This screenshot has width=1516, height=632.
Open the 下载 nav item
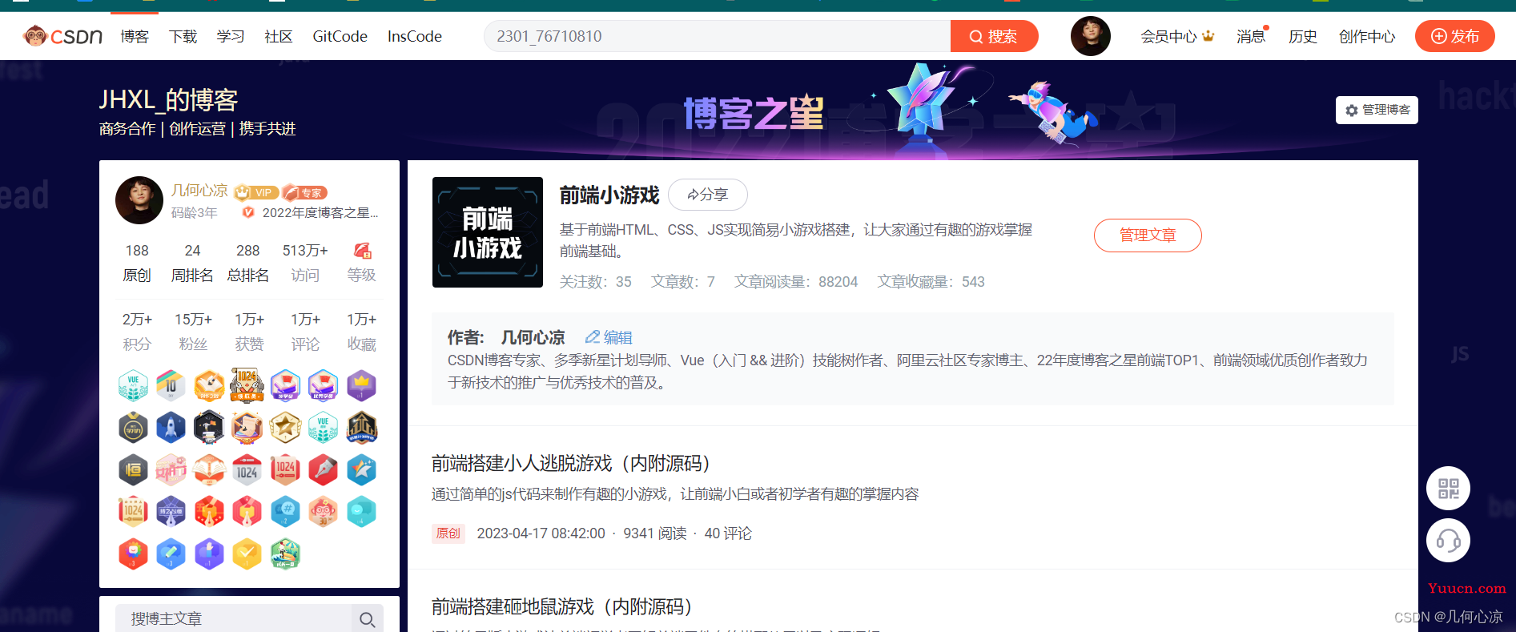(x=183, y=36)
